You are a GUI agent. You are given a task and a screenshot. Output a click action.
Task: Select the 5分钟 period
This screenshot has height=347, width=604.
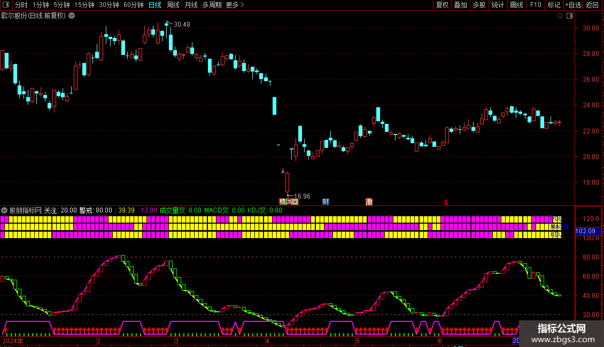click(x=61, y=5)
